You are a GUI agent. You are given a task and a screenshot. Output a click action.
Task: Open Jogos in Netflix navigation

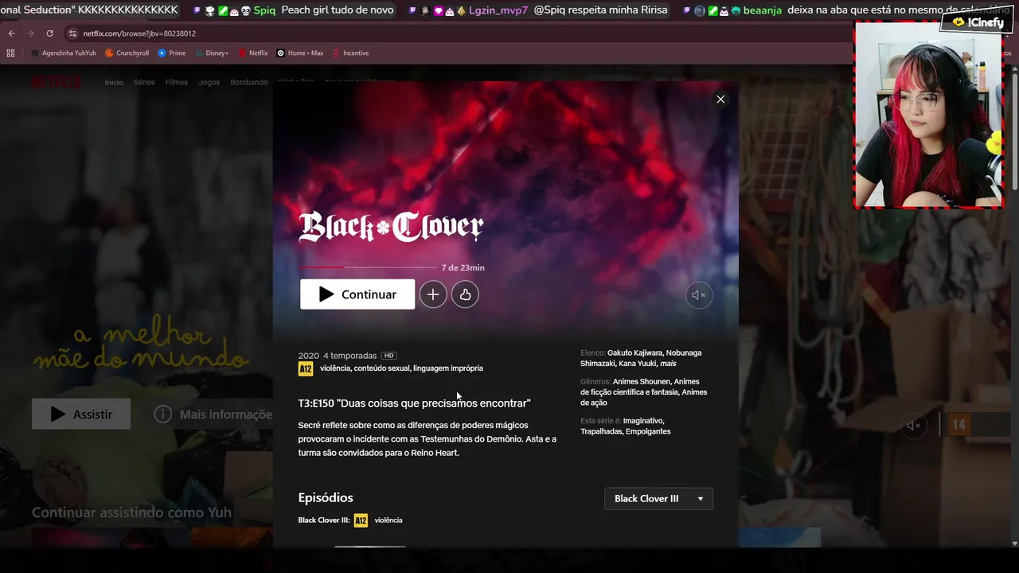click(x=209, y=83)
